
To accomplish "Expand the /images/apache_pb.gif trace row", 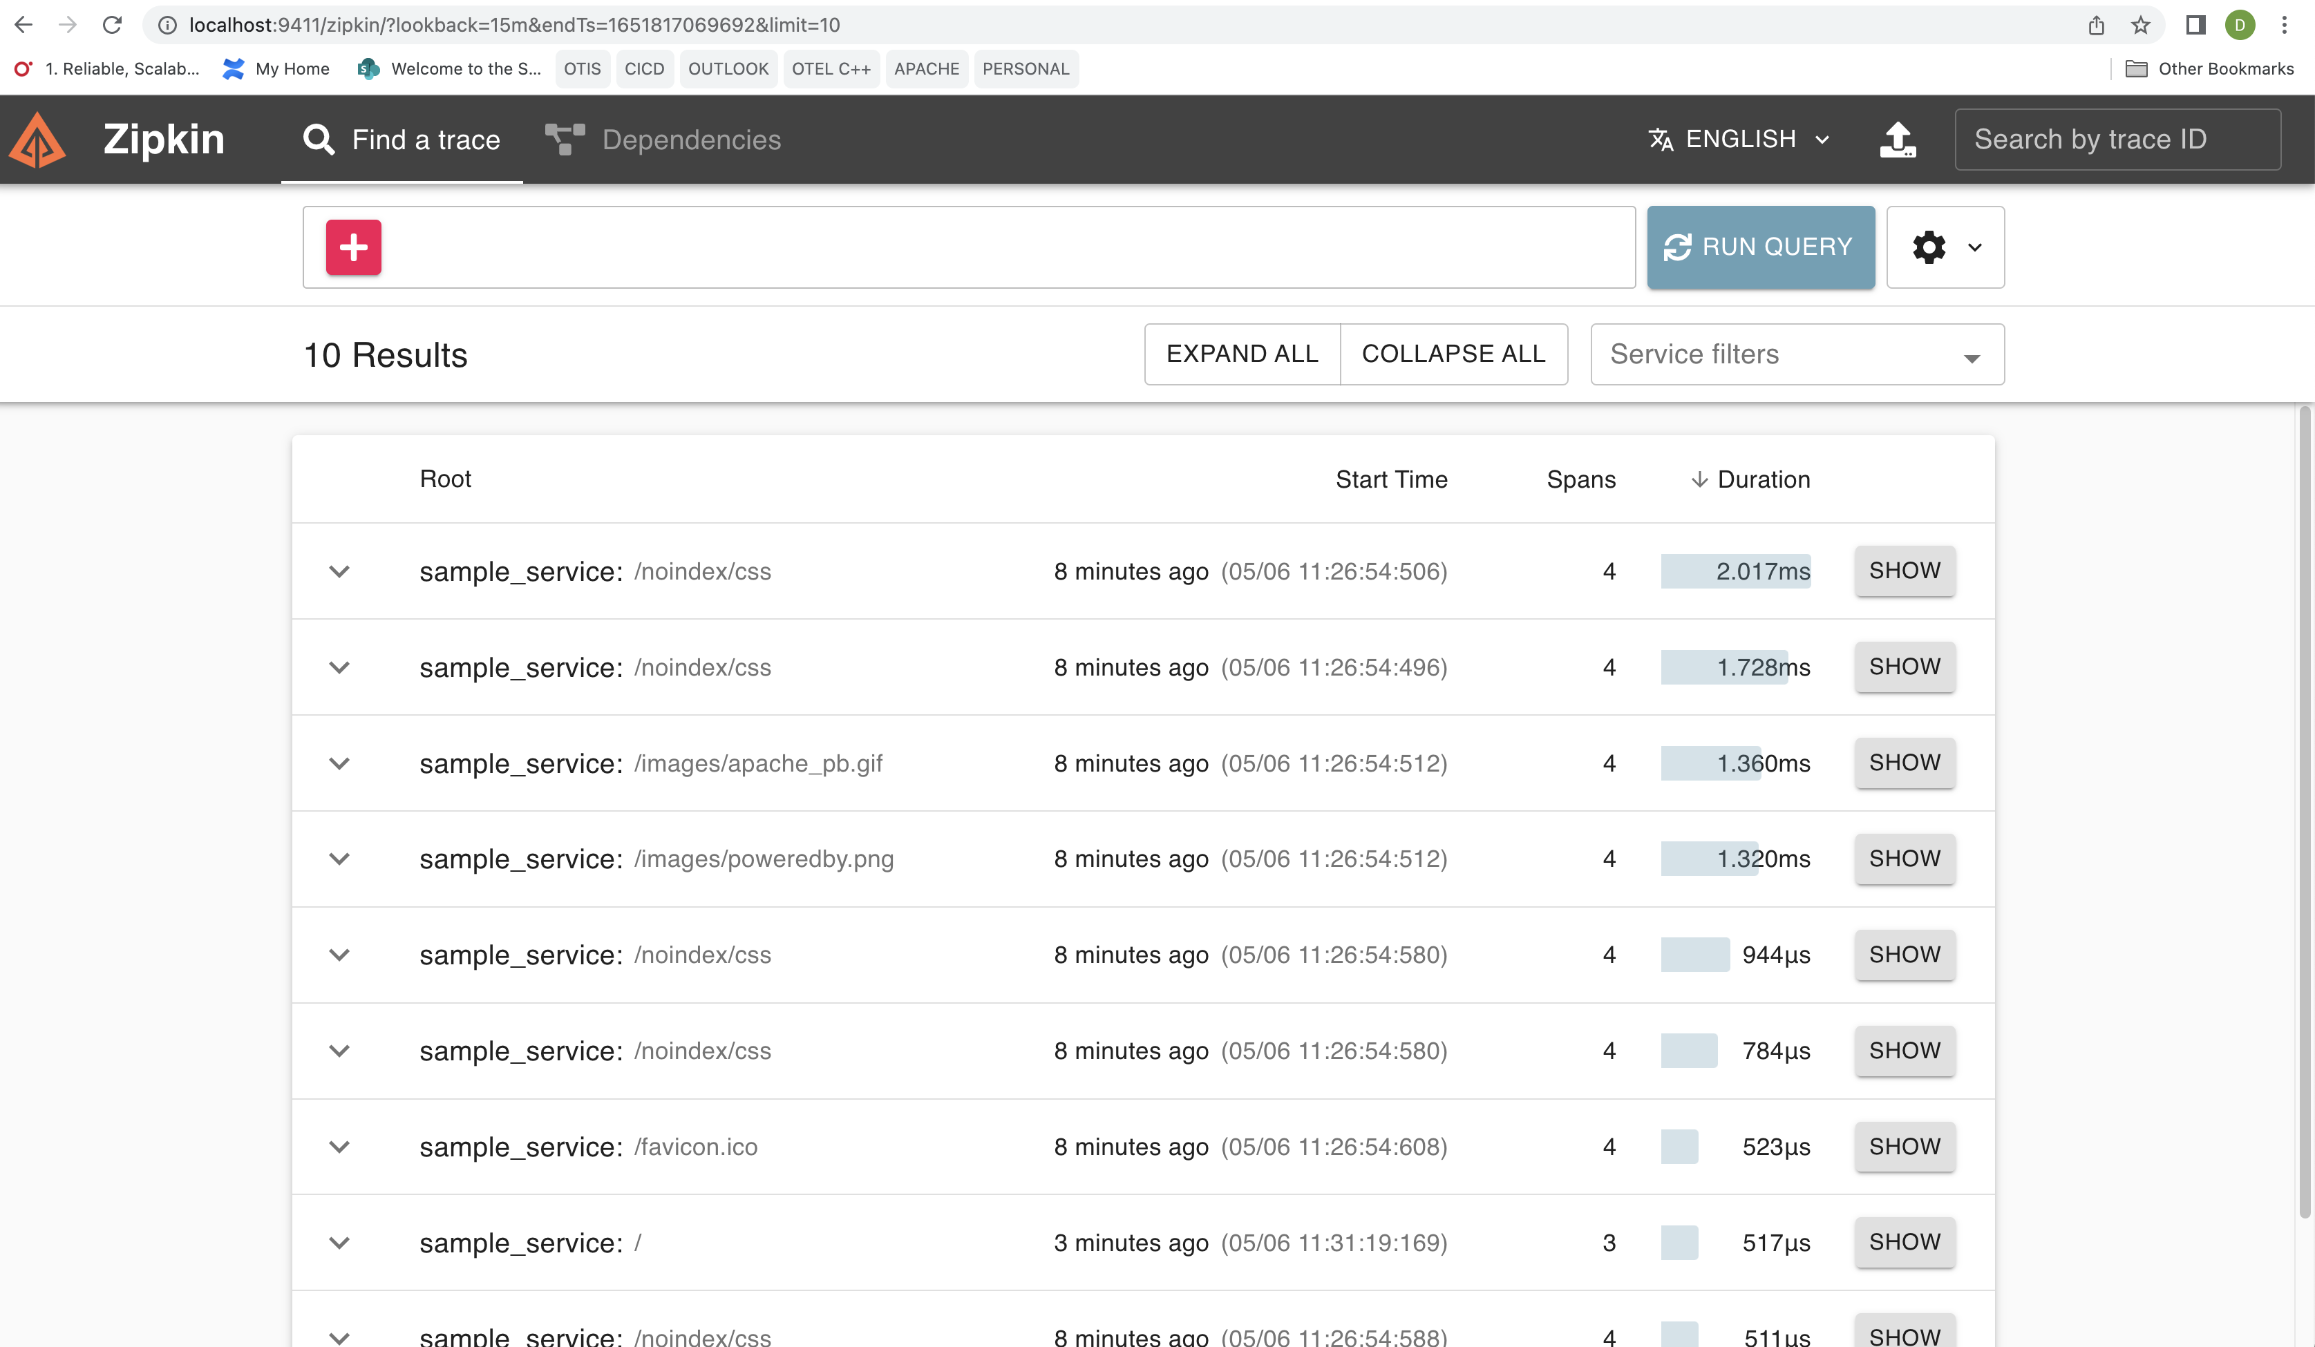I will pos(339,763).
